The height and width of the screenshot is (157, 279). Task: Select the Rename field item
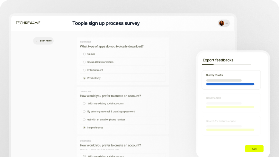click(214, 98)
